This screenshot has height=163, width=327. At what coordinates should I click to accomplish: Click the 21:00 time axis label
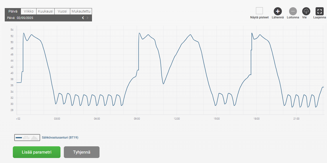(x=296, y=119)
